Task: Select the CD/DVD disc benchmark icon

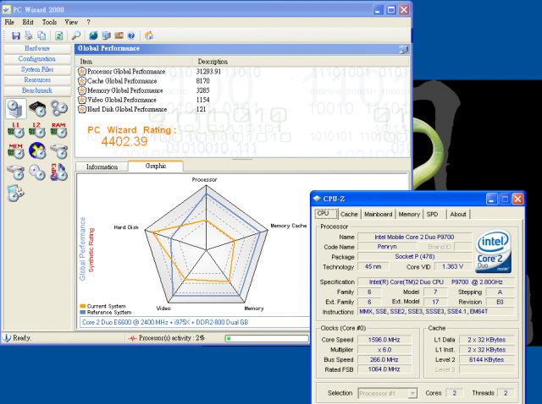Action: [x=37, y=172]
